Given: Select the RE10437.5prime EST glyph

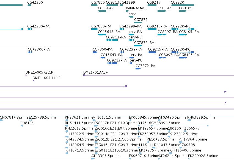Looking at the screenshot, I should [148, 142].
